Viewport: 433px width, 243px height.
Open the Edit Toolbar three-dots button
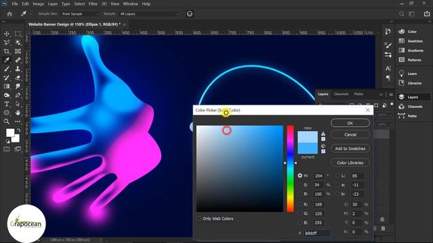tap(18, 122)
